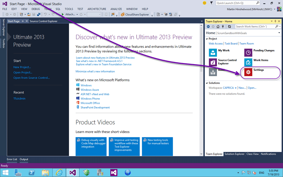Switch to Class View tab
Viewport: 283px width, 177px height.
[253, 154]
